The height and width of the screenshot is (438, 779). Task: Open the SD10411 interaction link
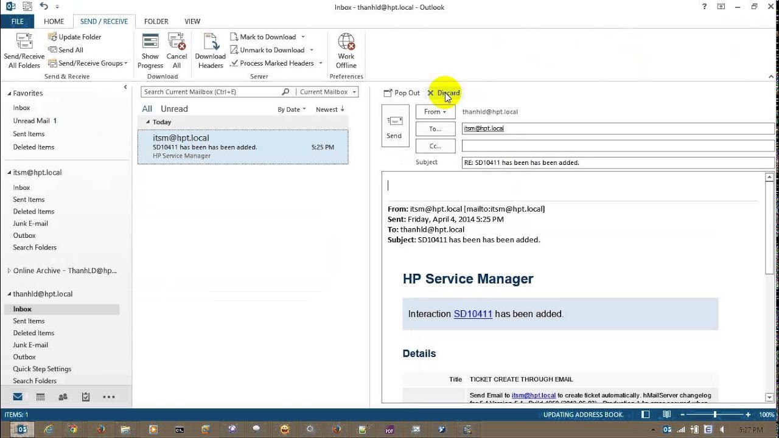473,314
